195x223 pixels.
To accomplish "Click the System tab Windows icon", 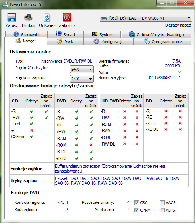I will (x=95, y=34).
